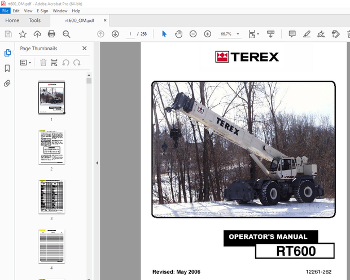Select the rt600_OM.pdf document tab
Screen dimensions: 350x280
[80, 20]
